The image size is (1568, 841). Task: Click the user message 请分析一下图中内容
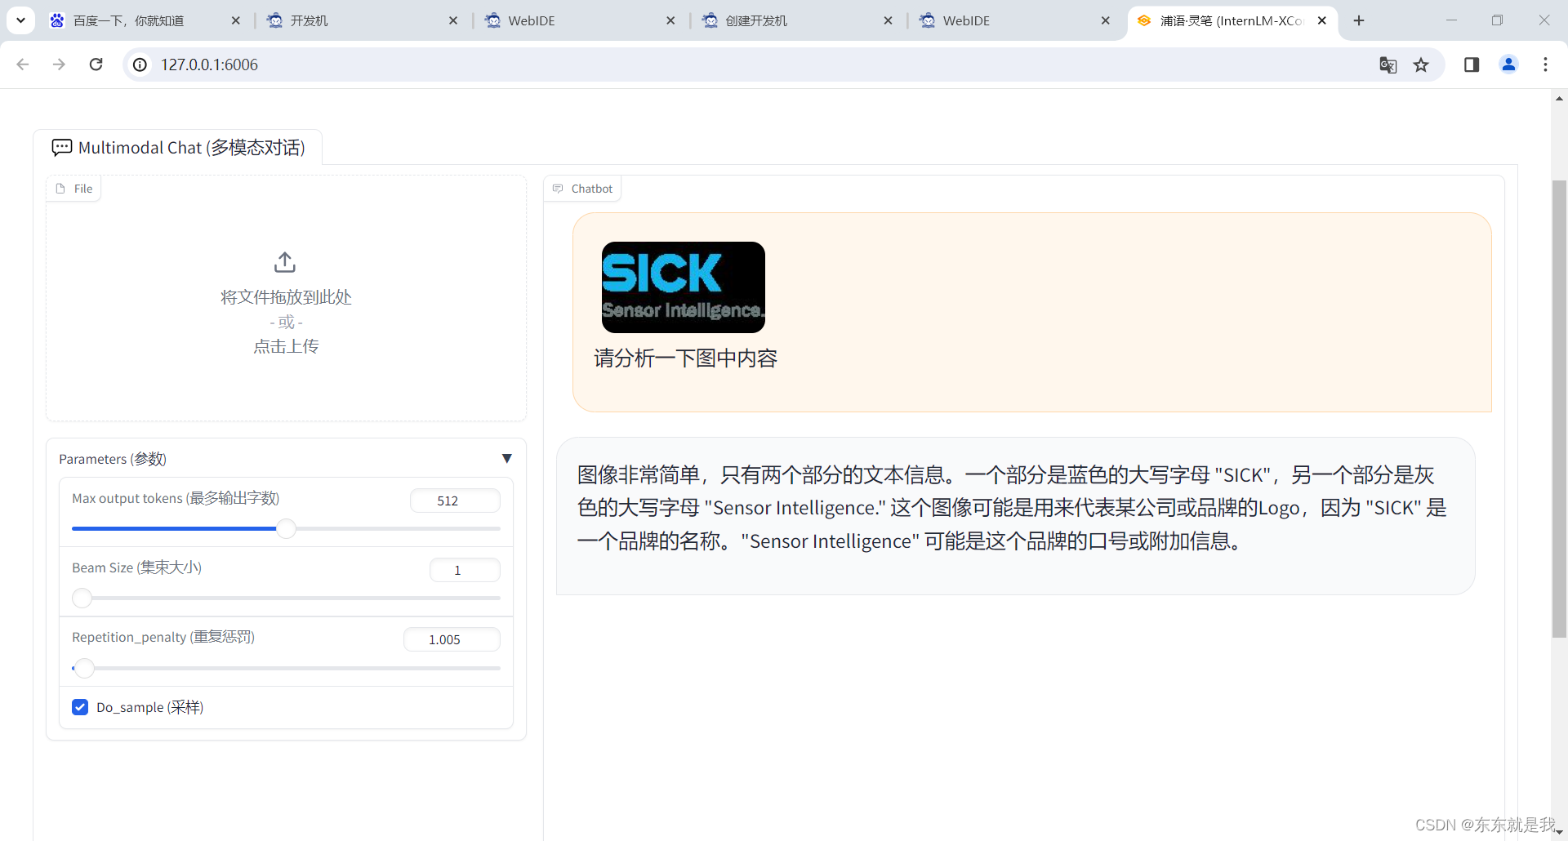tap(685, 358)
